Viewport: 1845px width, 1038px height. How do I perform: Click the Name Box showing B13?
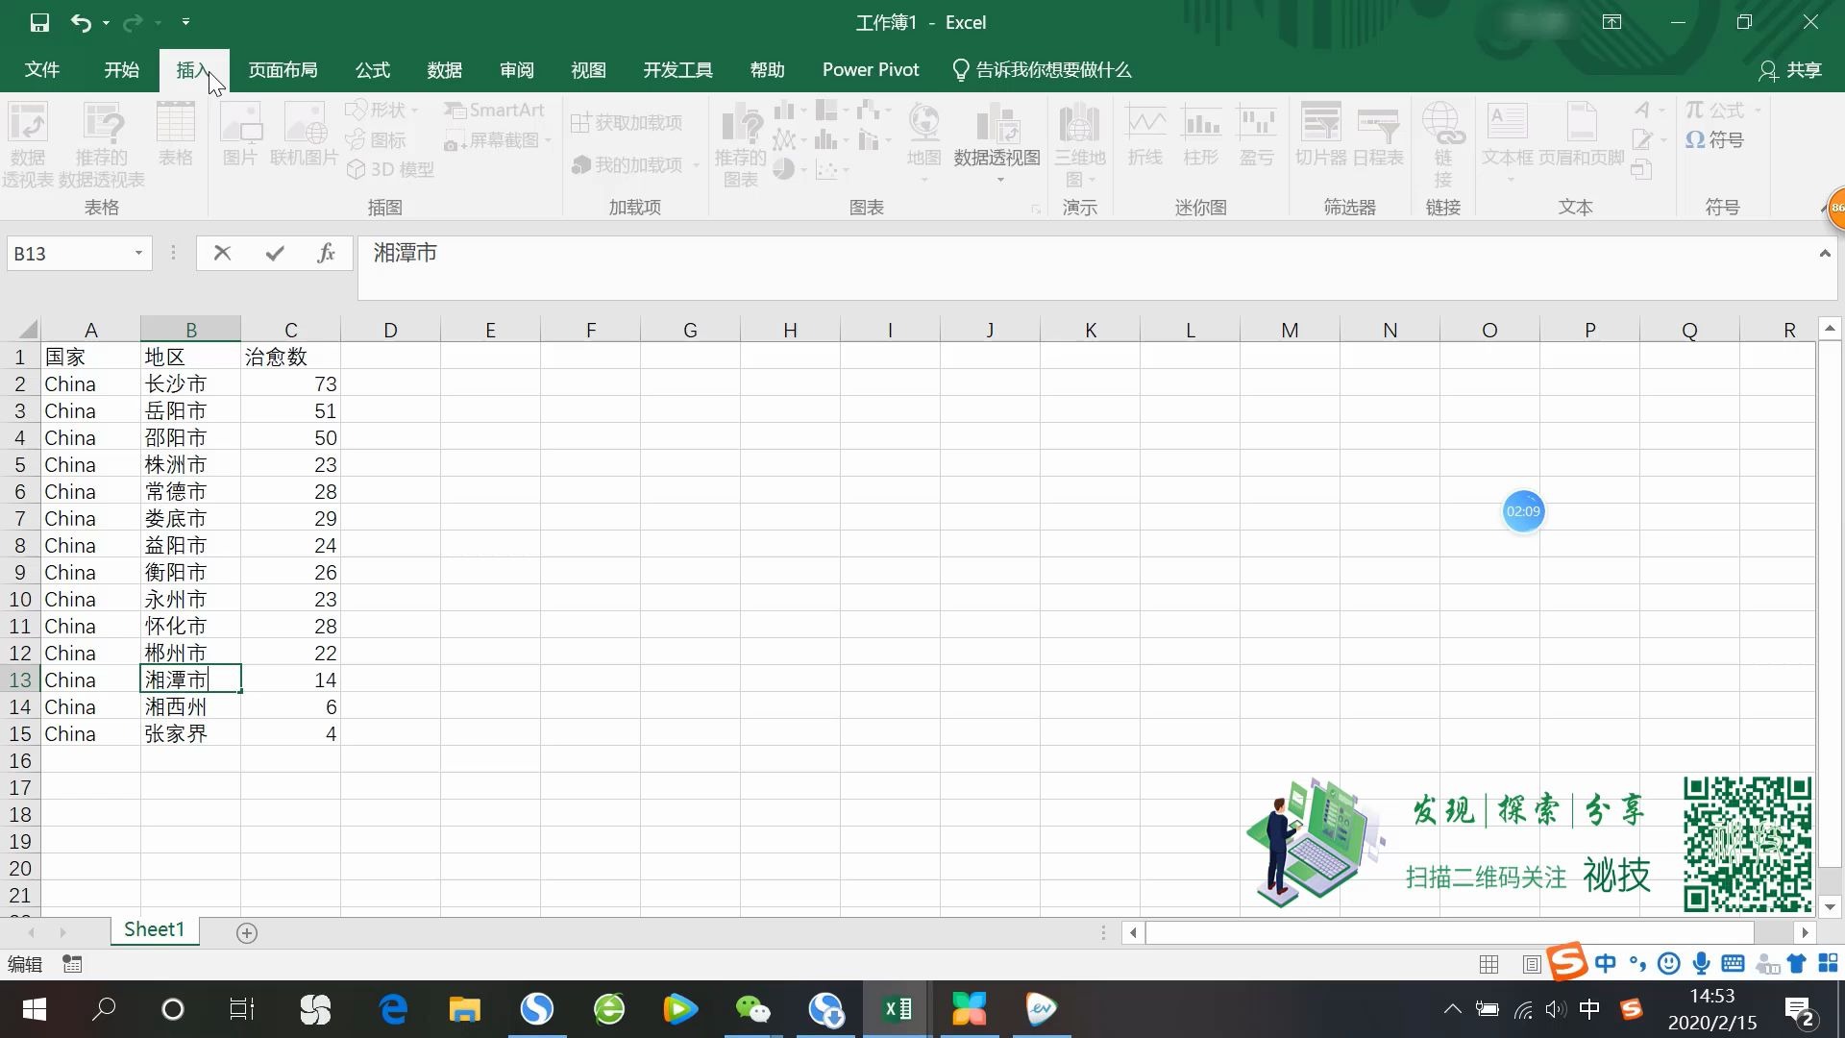(x=69, y=254)
